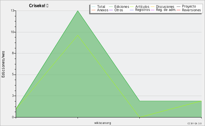Click the Artículos line's zero point

point(139,117)
